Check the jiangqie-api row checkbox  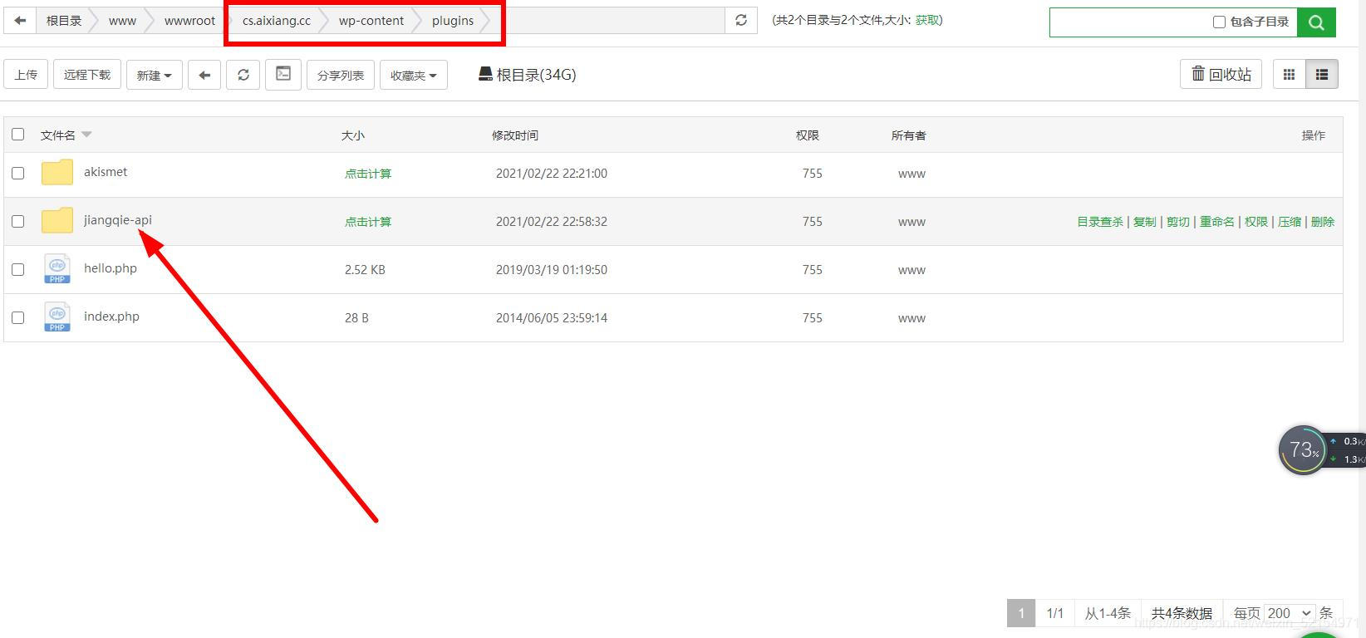click(18, 221)
